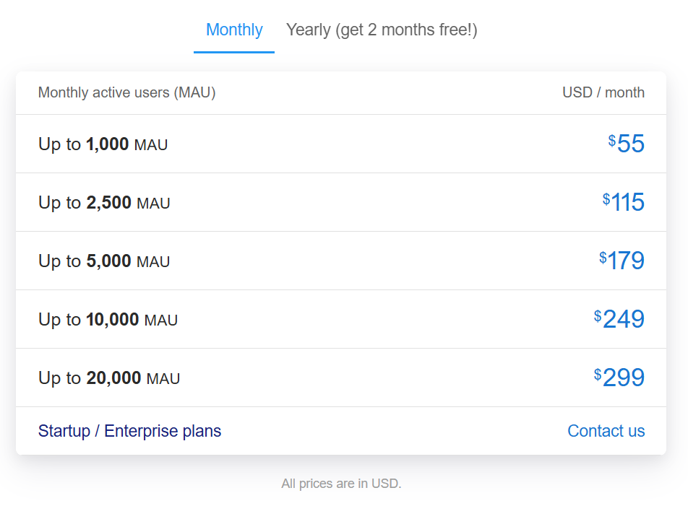688x506 pixels.
Task: Click the $249 price amount
Action: coord(622,319)
